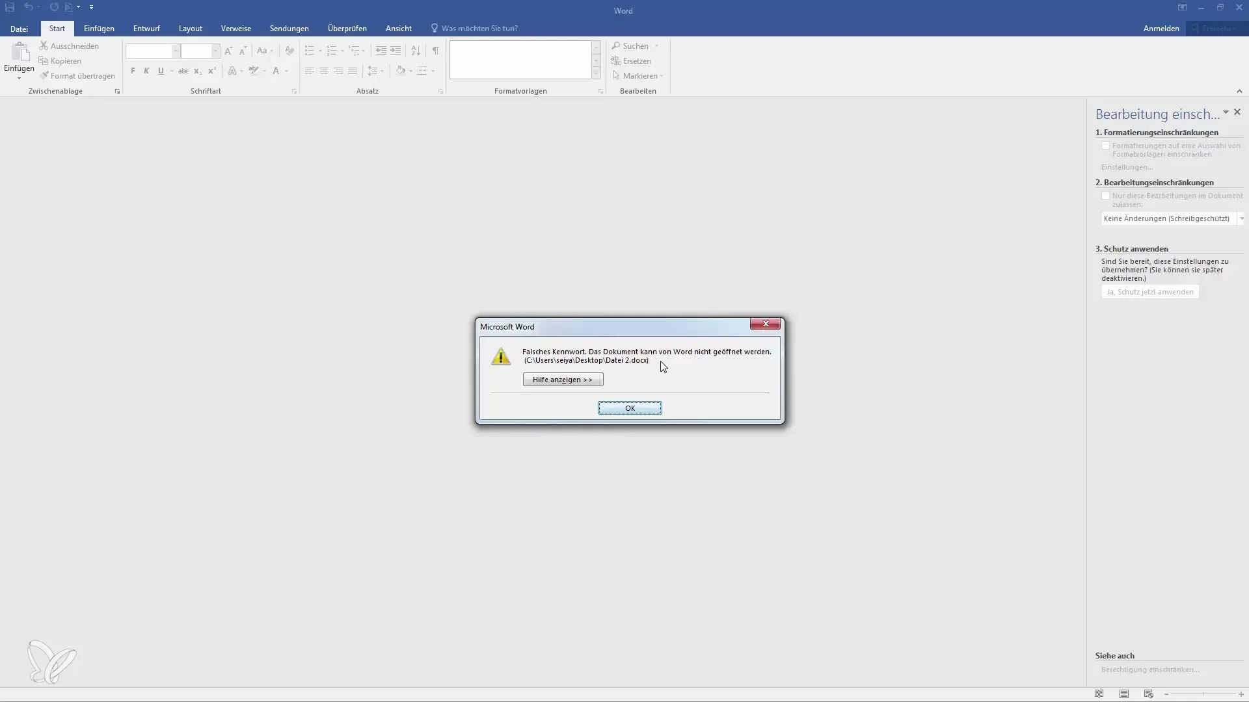This screenshot has width=1249, height=702.
Task: Click the align left icon
Action: (310, 71)
